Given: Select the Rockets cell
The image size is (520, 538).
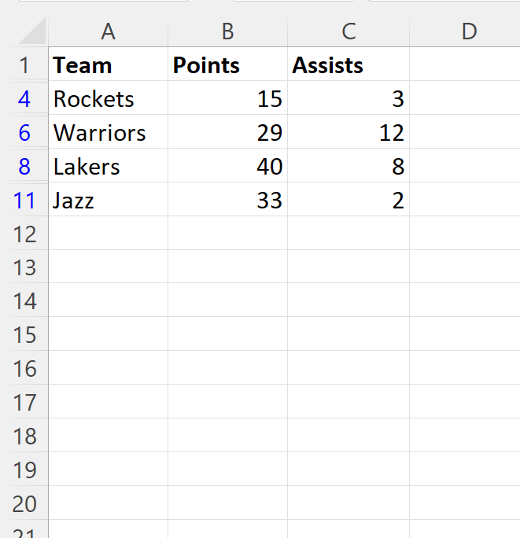Looking at the screenshot, I should tap(108, 99).
